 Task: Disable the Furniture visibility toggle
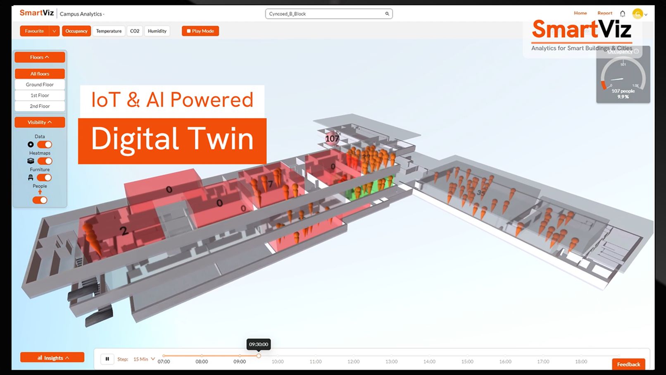coord(44,177)
